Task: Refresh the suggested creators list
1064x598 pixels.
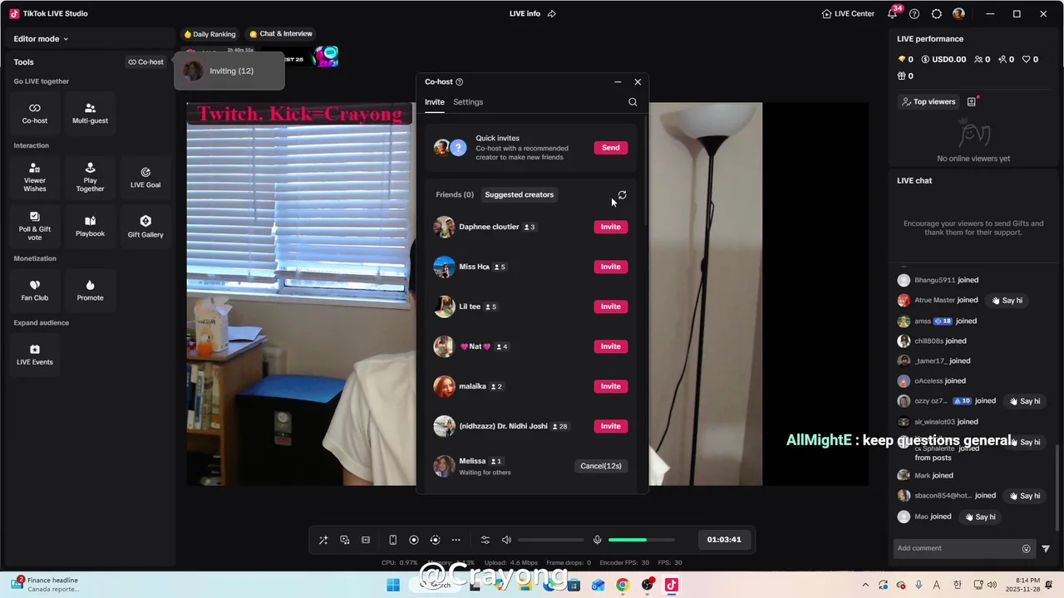Action: [x=622, y=194]
